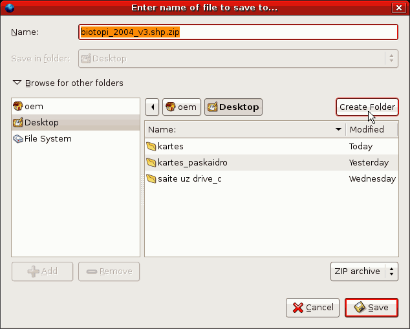Click the kartes_paskaidro folder icon

coord(151,162)
